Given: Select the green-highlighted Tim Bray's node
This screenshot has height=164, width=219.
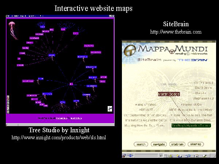Looking at the screenshot, I should point(191,125).
